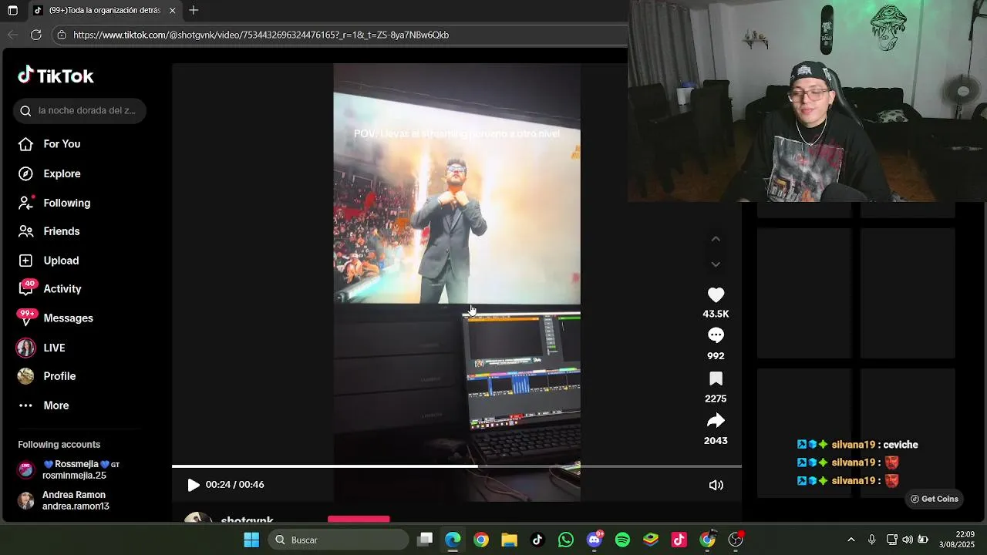Click the Following accounts heading
The width and height of the screenshot is (987, 555).
coord(59,445)
